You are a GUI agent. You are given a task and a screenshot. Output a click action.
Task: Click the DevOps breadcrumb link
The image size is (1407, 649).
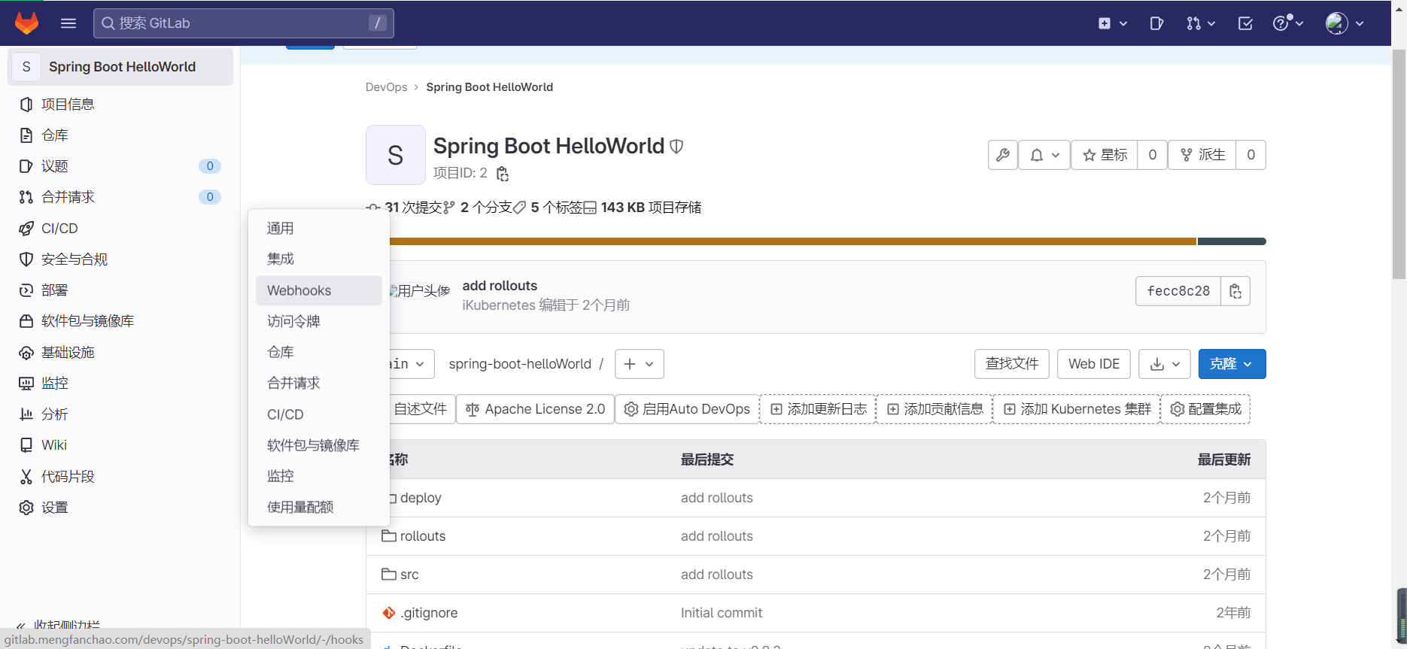pyautogui.click(x=386, y=87)
